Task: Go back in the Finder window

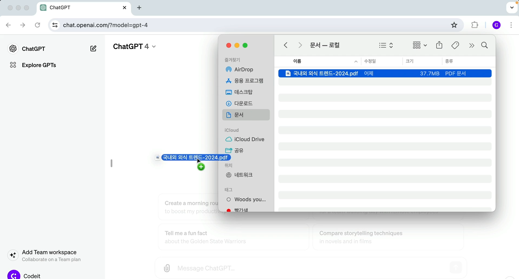Action: (285, 45)
